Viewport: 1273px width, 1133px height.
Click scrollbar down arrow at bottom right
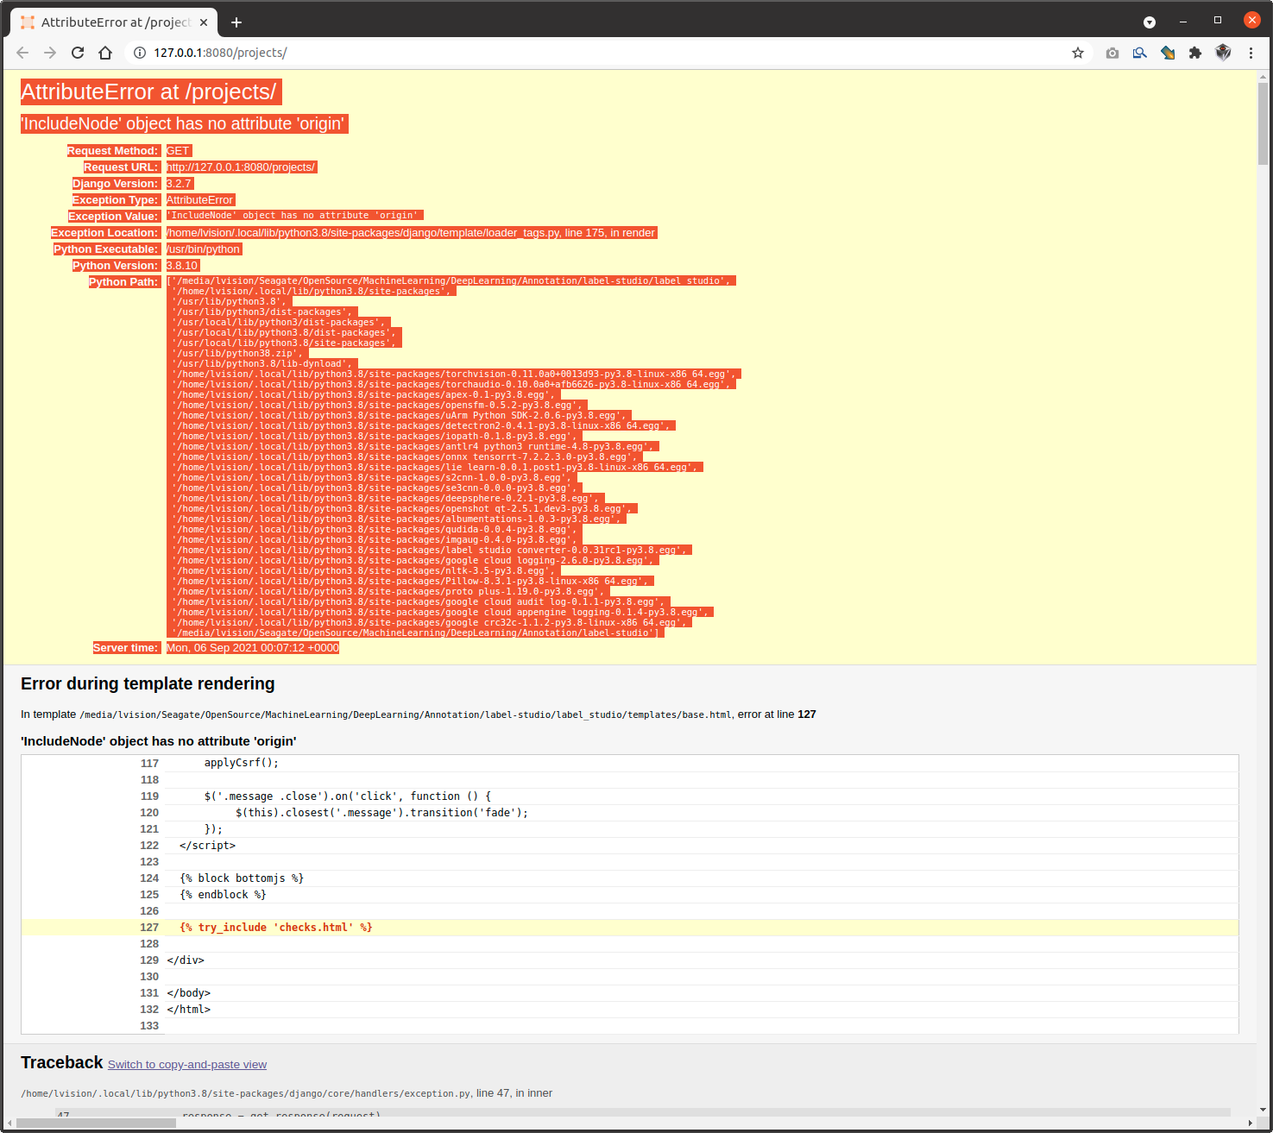click(1263, 1110)
